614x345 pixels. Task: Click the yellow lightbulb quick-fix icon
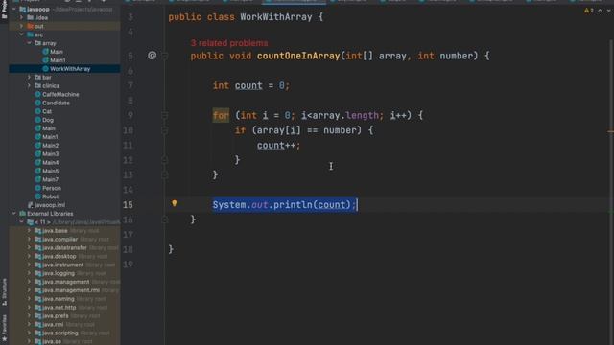point(175,203)
